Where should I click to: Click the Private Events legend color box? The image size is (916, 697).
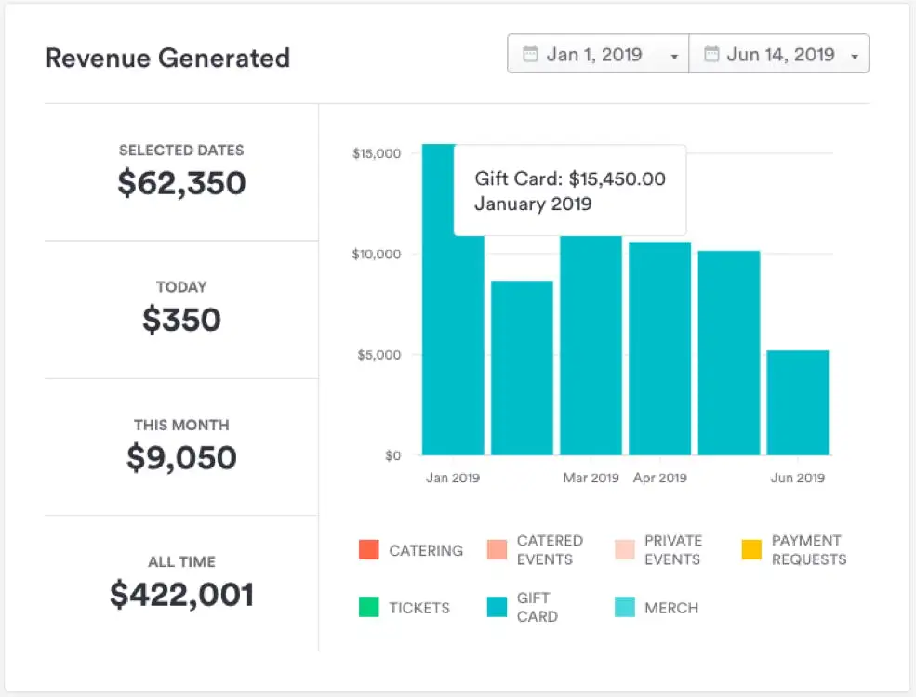tap(625, 550)
